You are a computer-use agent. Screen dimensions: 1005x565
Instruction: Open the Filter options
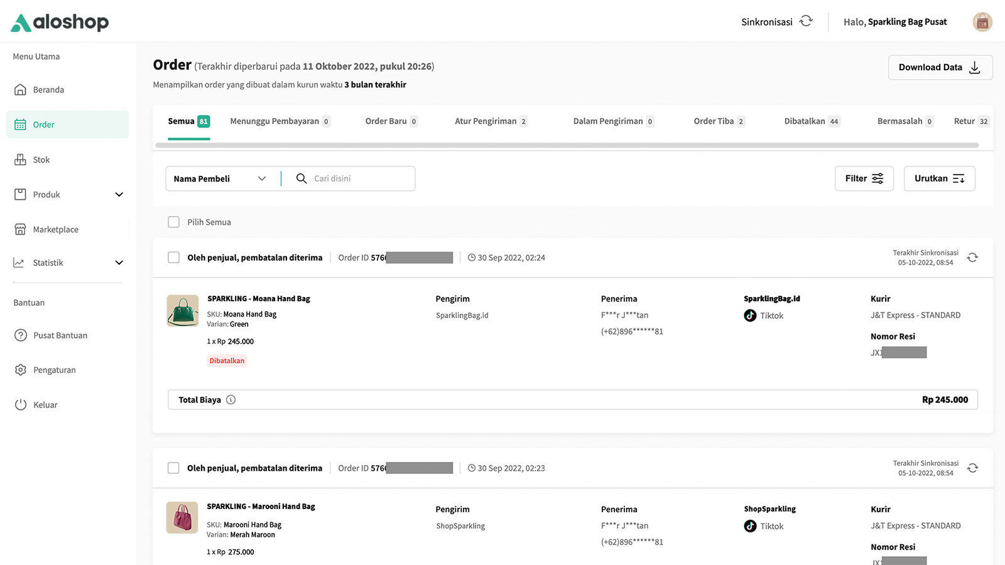tap(864, 178)
